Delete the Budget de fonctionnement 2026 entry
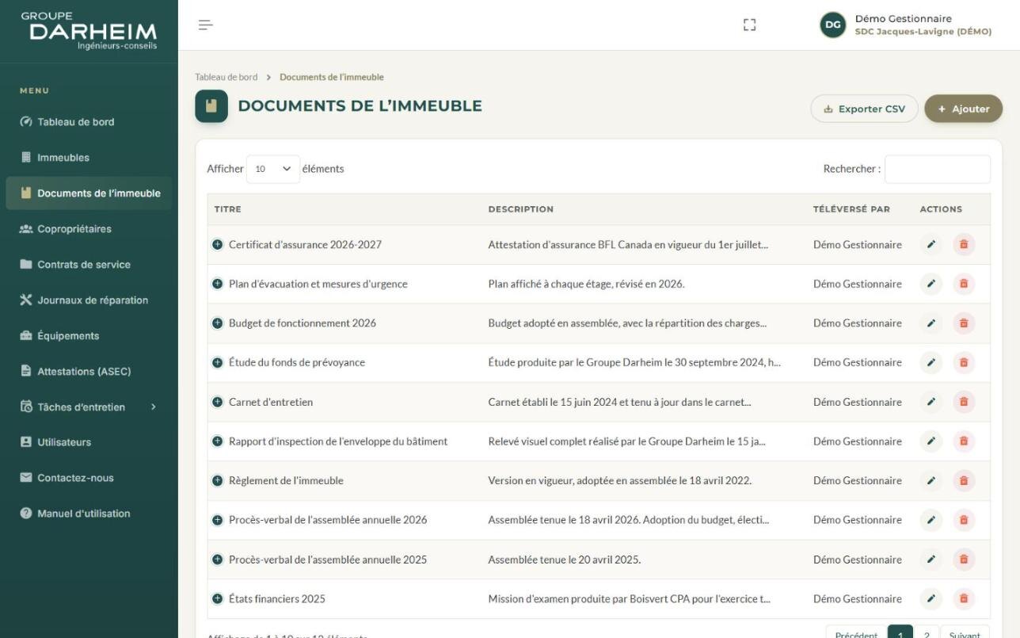The image size is (1020, 638). (964, 323)
